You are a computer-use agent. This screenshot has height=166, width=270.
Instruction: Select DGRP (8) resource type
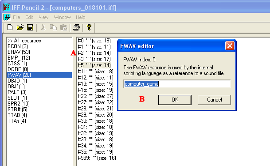[39, 69]
